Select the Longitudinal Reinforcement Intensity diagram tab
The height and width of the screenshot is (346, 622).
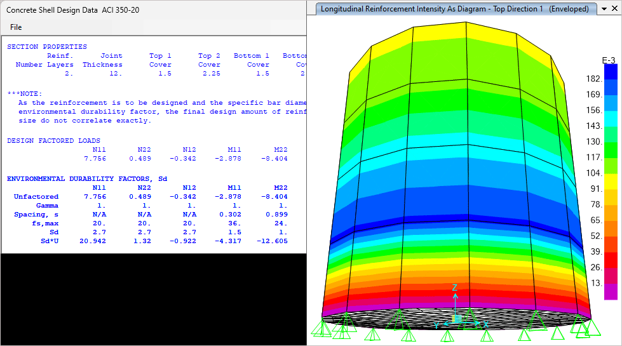454,9
